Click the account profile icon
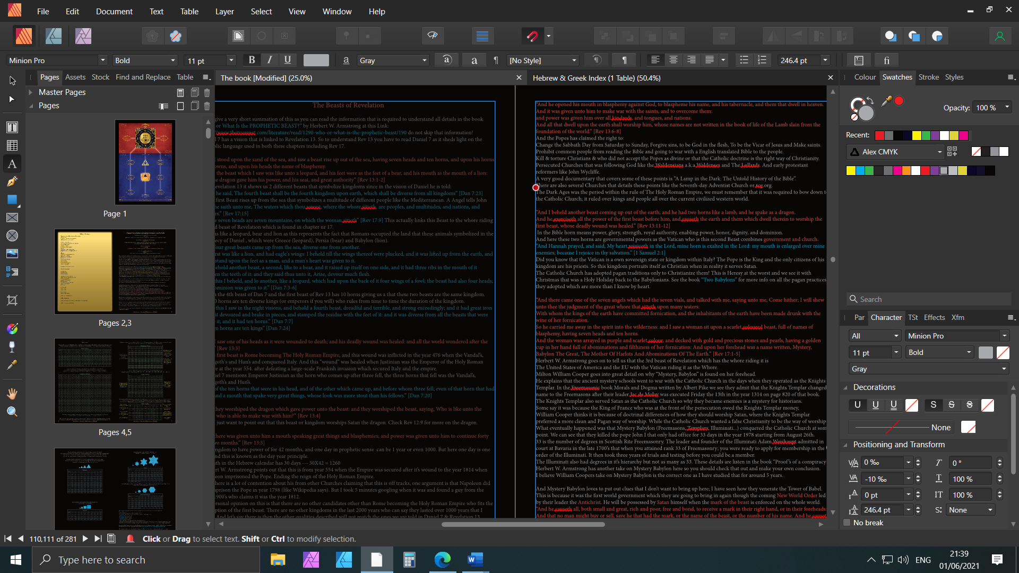This screenshot has width=1019, height=573. pos(1000,36)
